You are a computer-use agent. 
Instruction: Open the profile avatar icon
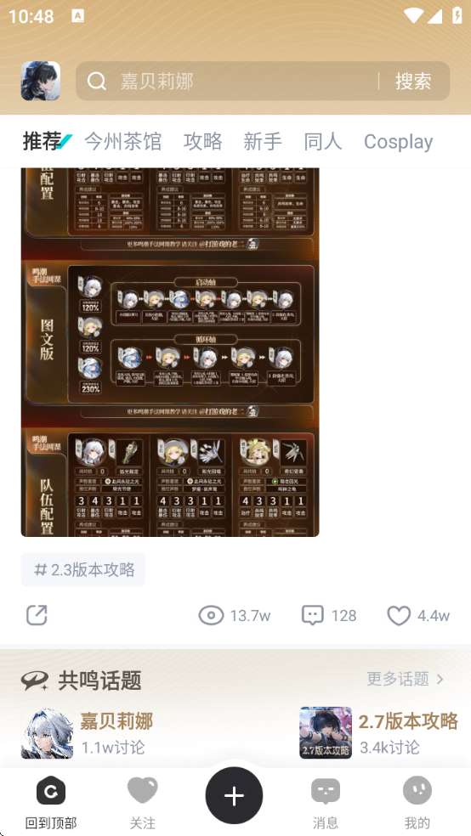(x=41, y=81)
